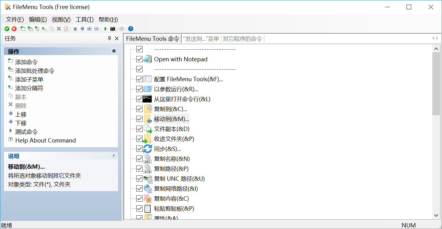Click the notepad icon of Open with Notepad
Image resolution: width=442 pixels, height=229 pixels.
pyautogui.click(x=147, y=59)
